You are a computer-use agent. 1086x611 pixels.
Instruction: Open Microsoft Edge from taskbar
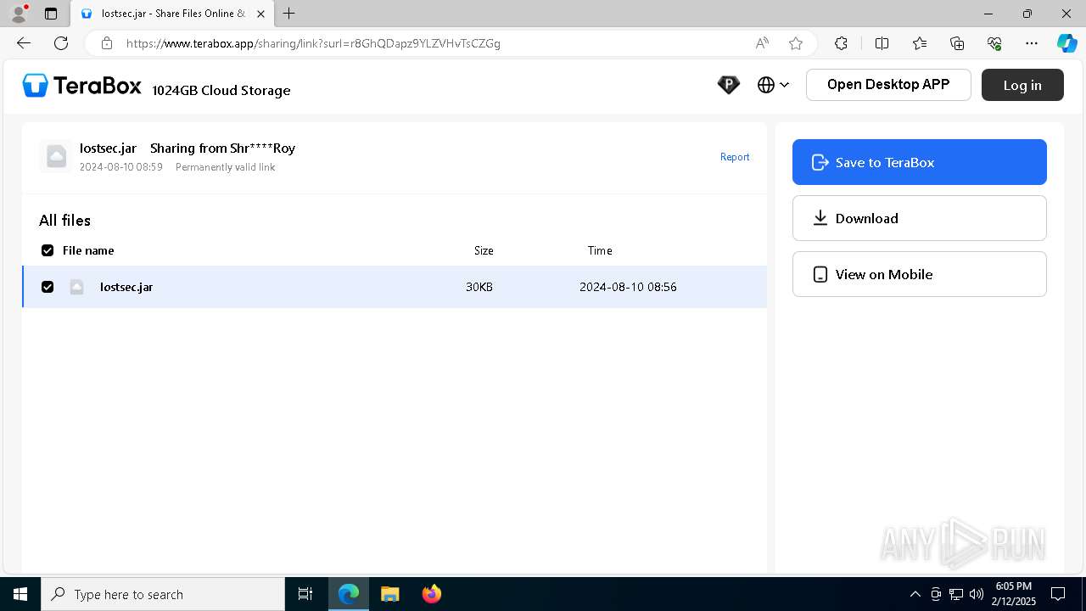click(x=349, y=594)
